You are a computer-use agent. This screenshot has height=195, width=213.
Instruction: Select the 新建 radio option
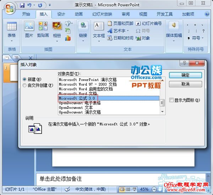pos(32,79)
